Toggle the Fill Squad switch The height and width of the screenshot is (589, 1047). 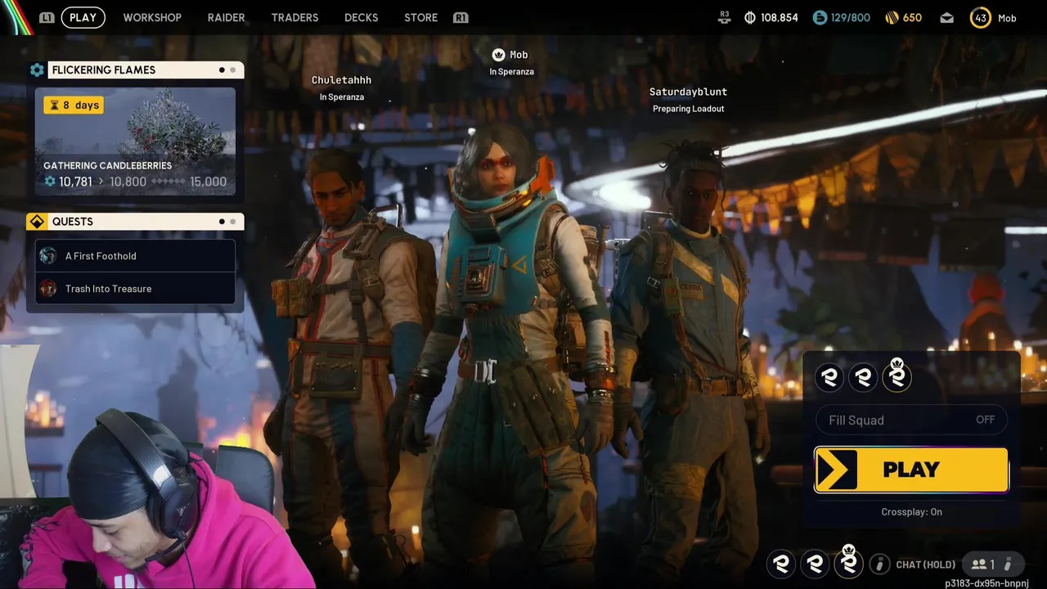coord(911,420)
